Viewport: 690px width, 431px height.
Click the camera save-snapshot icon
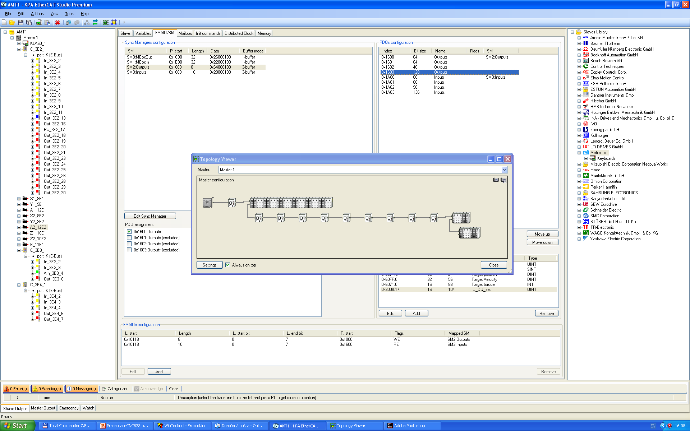[503, 180]
